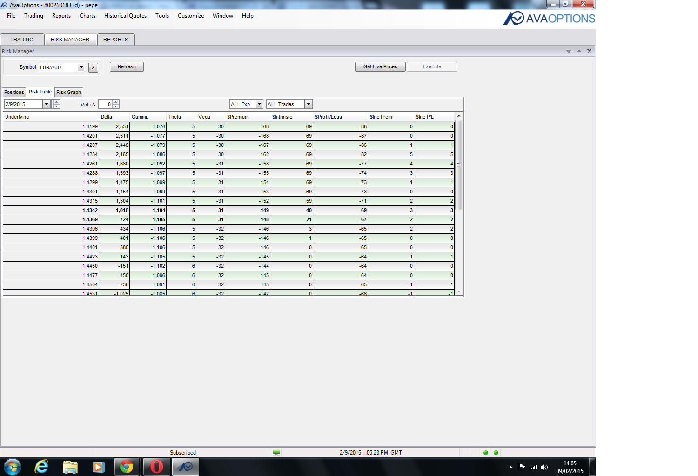
Task: Click the Gamma column header
Action: (x=148, y=117)
